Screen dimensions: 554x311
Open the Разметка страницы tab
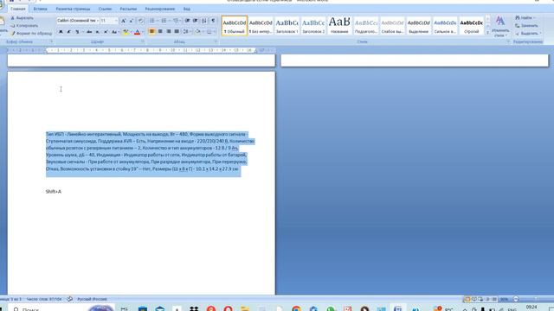click(73, 9)
